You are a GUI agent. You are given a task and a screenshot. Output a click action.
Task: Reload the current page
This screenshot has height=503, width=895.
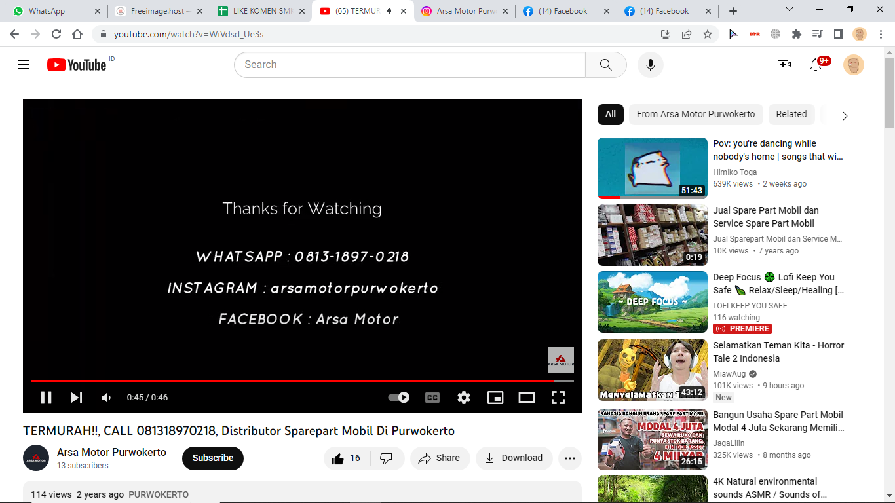tap(56, 34)
